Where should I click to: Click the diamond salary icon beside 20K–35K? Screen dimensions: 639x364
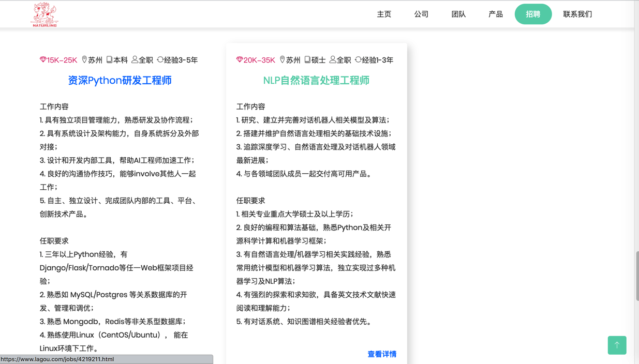240,60
